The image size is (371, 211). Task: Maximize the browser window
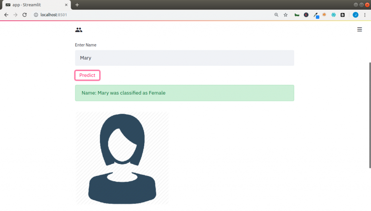point(362,5)
